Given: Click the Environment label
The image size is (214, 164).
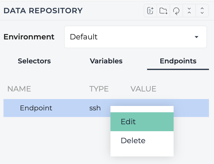Looking at the screenshot, I should coord(29,37).
